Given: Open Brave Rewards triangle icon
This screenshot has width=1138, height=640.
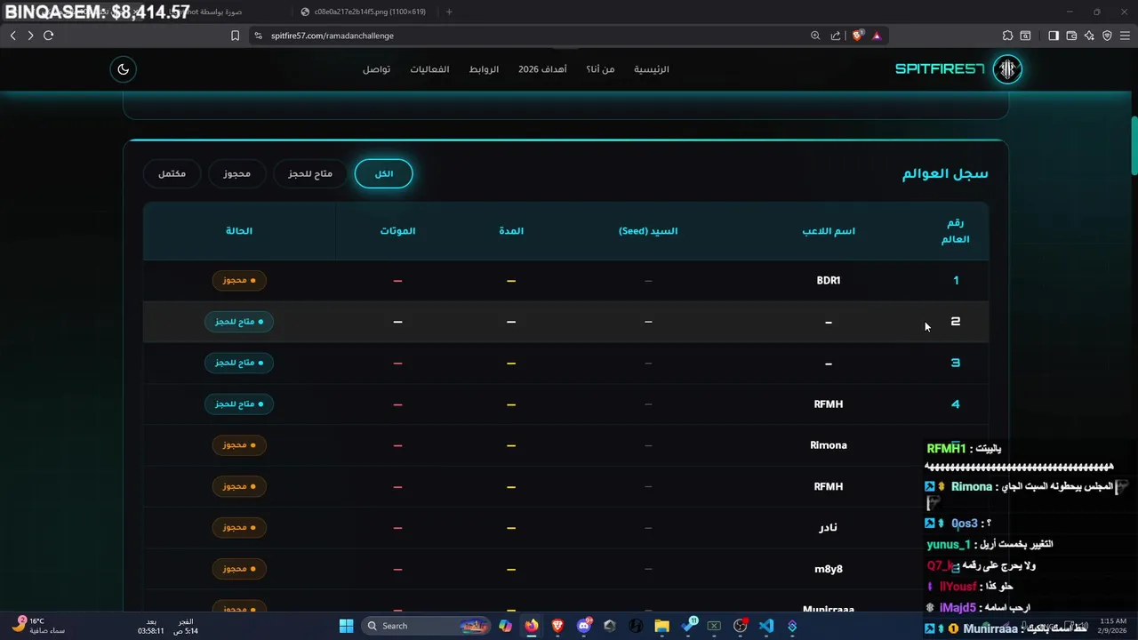Looking at the screenshot, I should (x=877, y=36).
